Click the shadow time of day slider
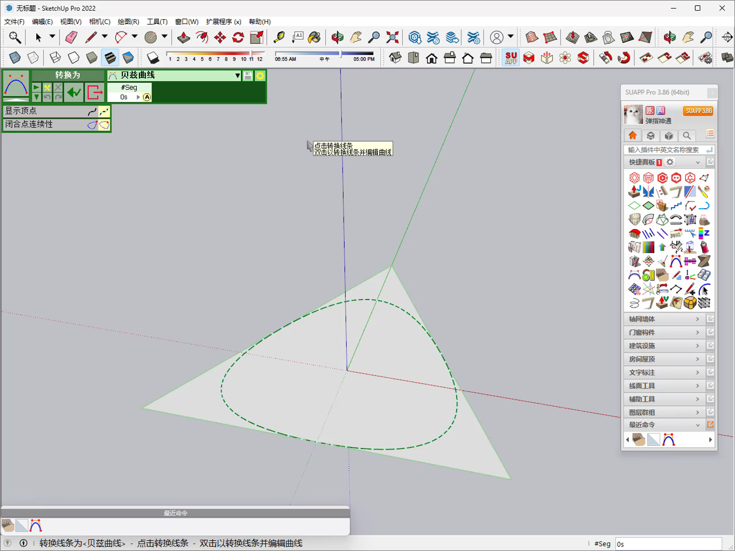Screen dimensions: 735x551 coord(324,53)
